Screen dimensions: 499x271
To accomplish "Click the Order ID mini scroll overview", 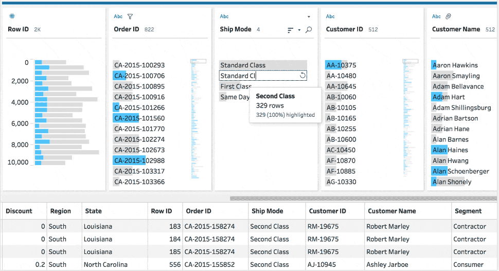I will (x=198, y=118).
